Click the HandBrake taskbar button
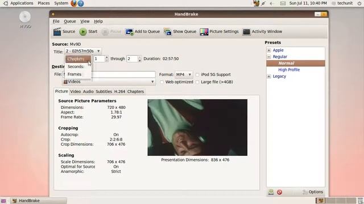364x204 pixels. tap(38, 201)
